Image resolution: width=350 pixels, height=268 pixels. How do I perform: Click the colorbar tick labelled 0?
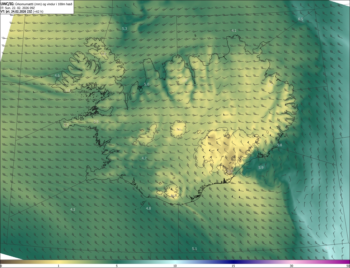(1, 266)
